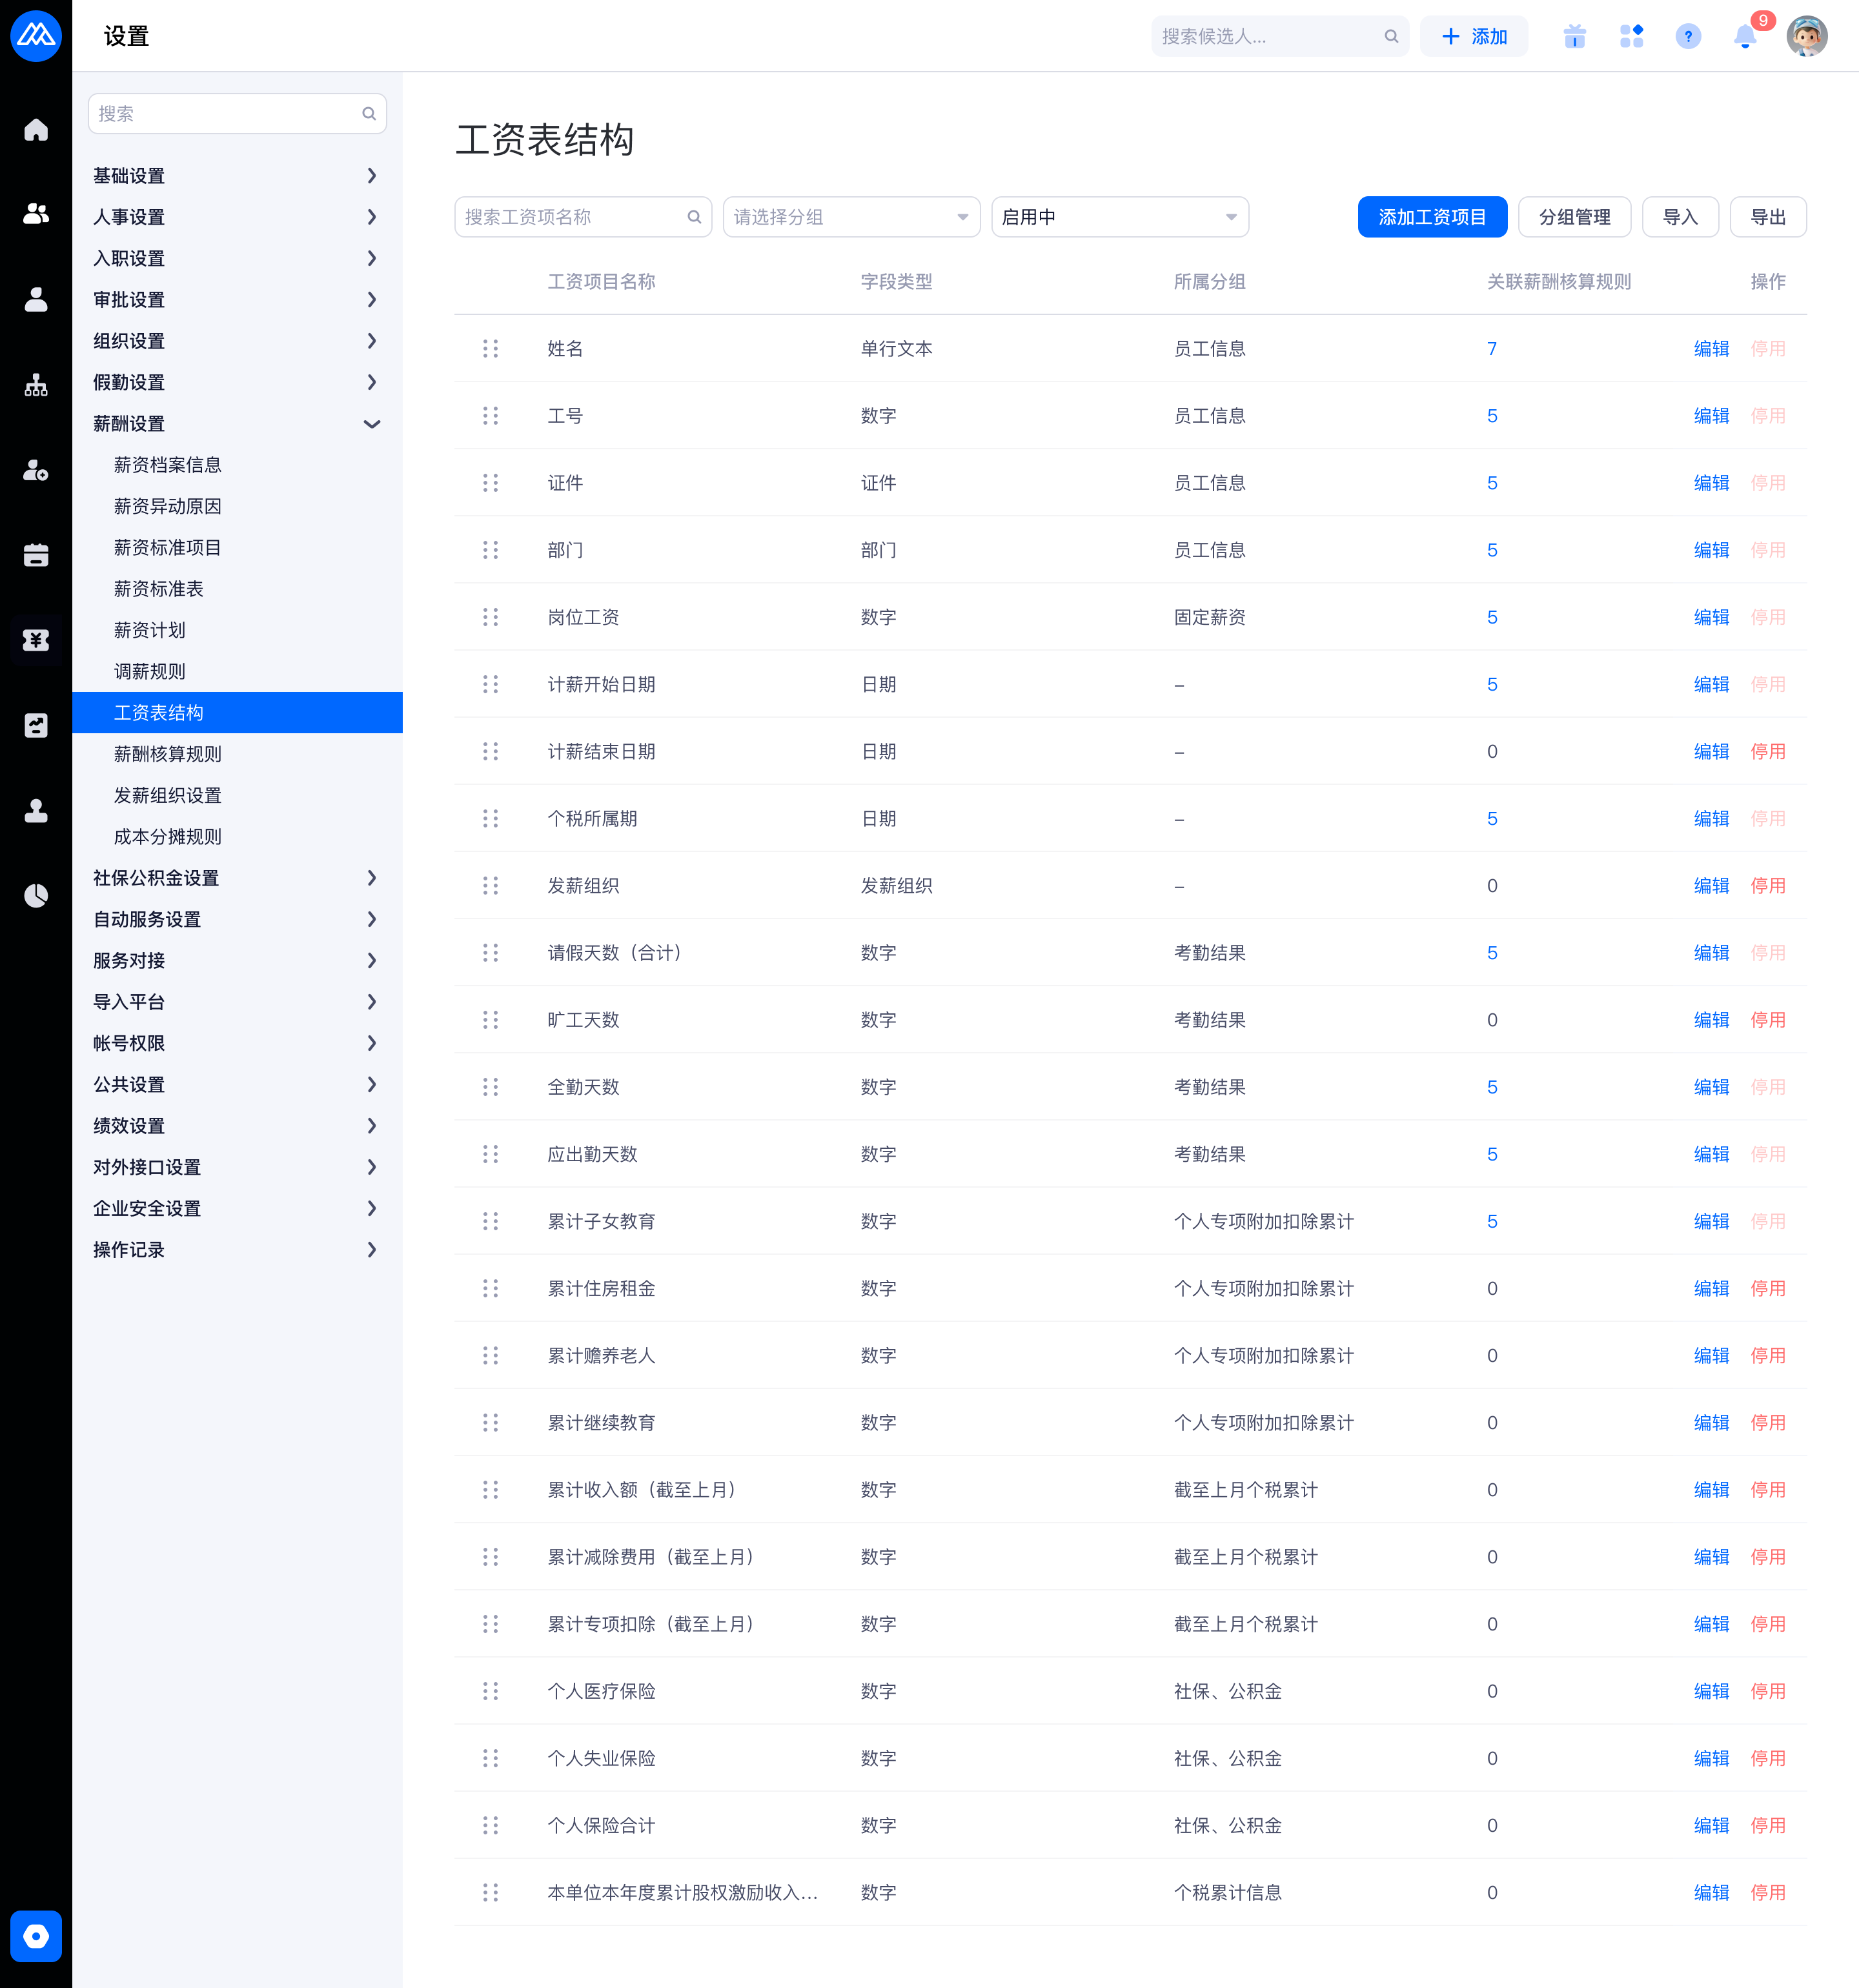Click the 分组管理 button

[1574, 217]
